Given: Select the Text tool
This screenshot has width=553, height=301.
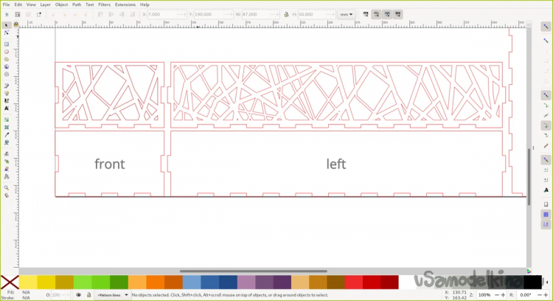Looking at the screenshot, I should (x=7, y=108).
